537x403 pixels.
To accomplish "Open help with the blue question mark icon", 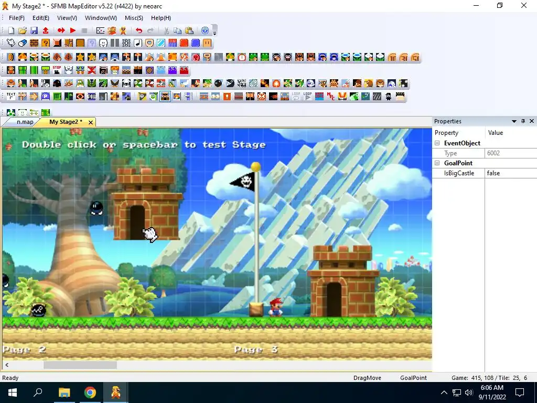I will (x=205, y=30).
